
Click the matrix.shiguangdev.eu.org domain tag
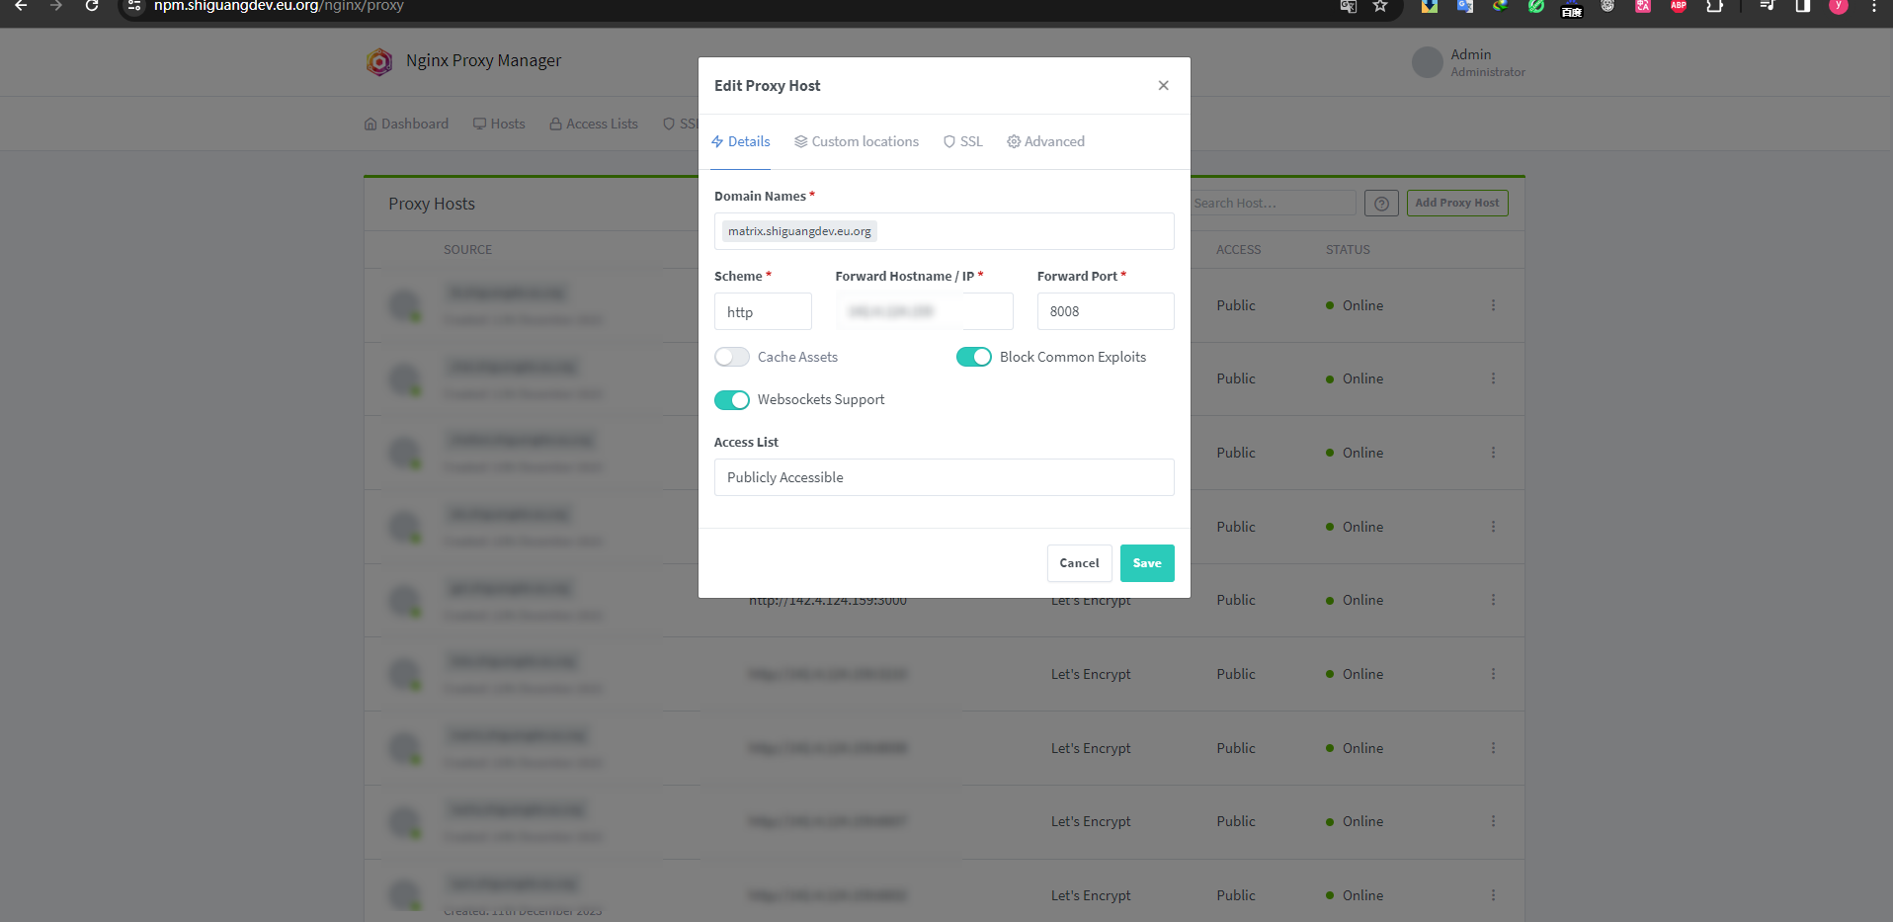[799, 231]
